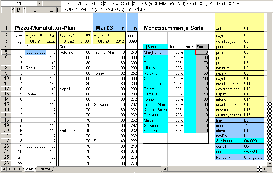The image size is (273, 173).
Task: Go to last sheet tab arrow
Action: pos(20,169)
